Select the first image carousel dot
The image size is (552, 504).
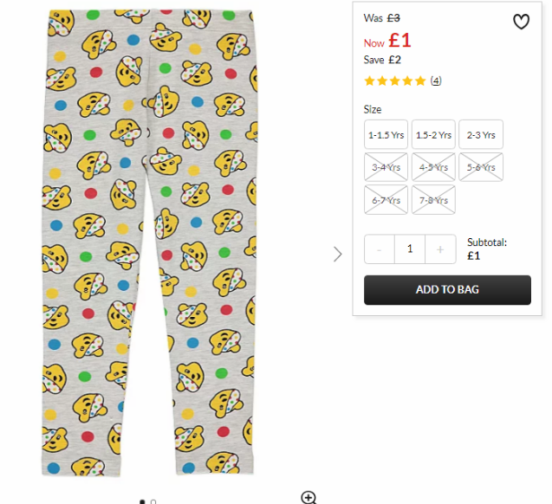[x=142, y=501]
